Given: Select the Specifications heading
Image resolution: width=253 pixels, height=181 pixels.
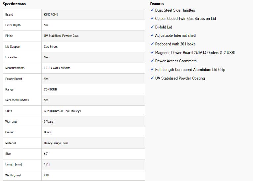Looking at the screenshot, I should (x=14, y=4).
